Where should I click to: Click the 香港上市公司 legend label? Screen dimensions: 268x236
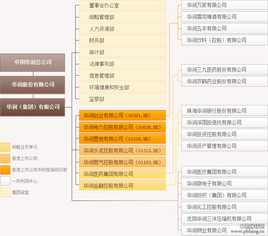(24, 158)
